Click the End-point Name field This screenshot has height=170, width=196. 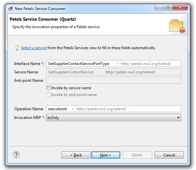click(x=113, y=80)
